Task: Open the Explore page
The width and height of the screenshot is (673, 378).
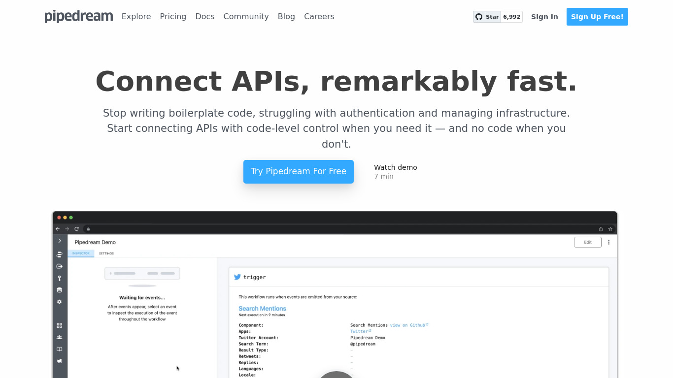Action: click(x=136, y=16)
